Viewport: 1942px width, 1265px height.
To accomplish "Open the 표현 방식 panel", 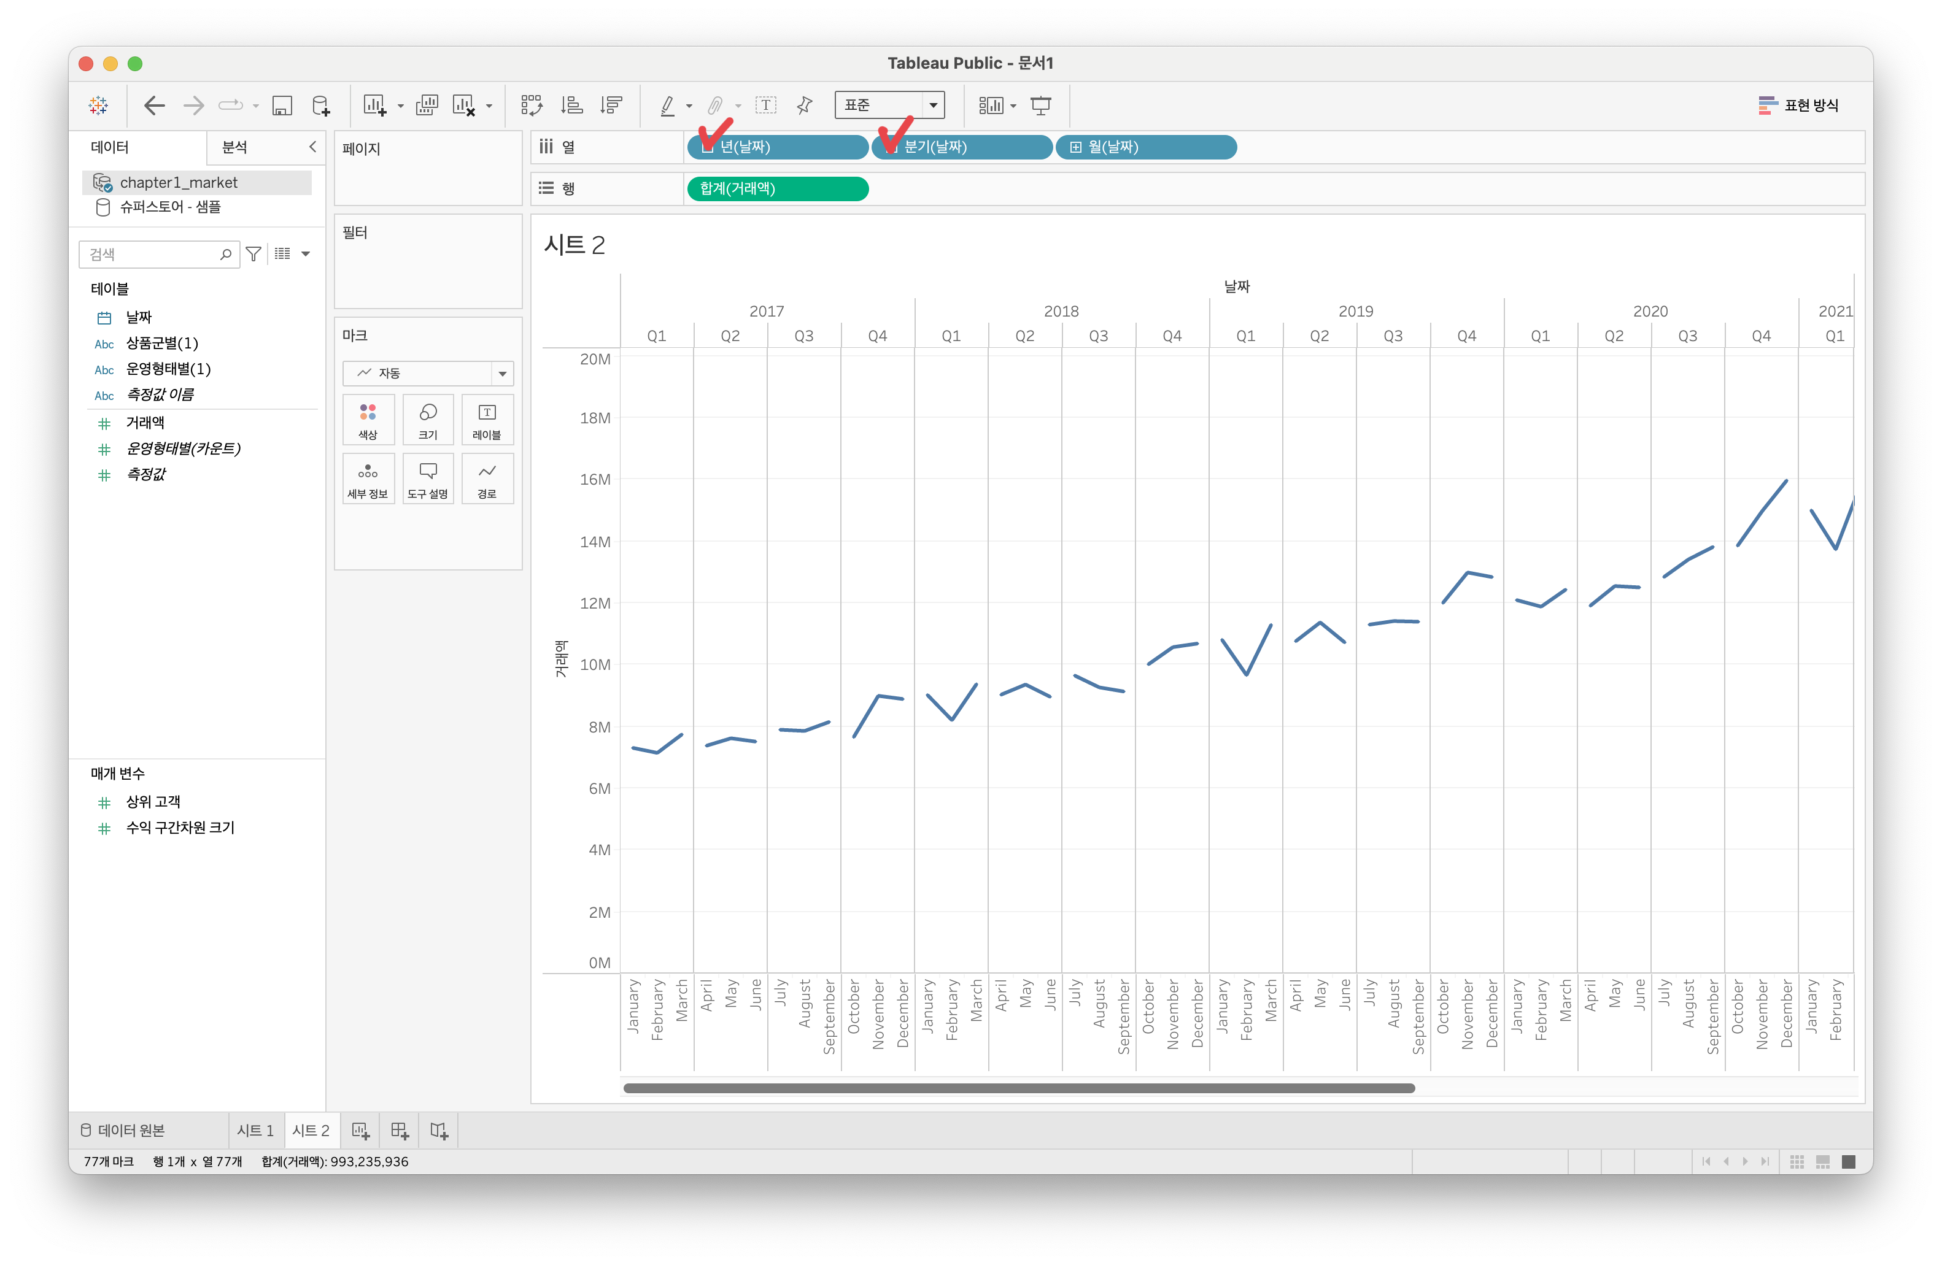I will point(1798,106).
